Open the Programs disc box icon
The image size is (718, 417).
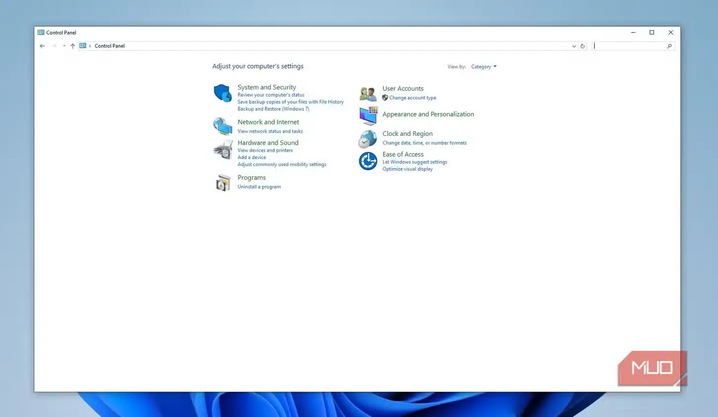tap(223, 182)
